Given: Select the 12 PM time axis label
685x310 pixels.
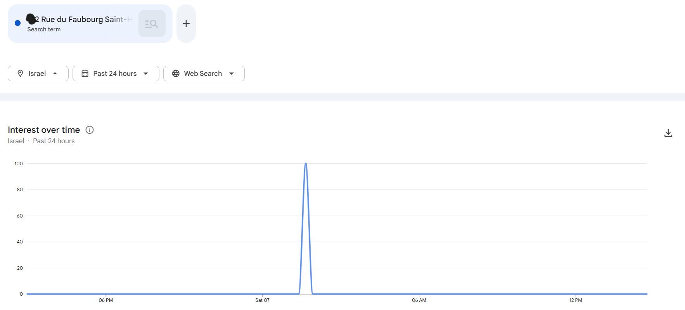Looking at the screenshot, I should tap(576, 300).
